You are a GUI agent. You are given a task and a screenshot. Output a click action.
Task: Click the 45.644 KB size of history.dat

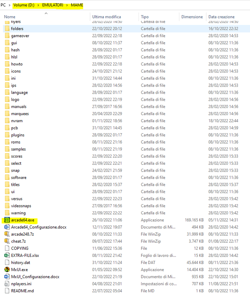click(x=195, y=262)
